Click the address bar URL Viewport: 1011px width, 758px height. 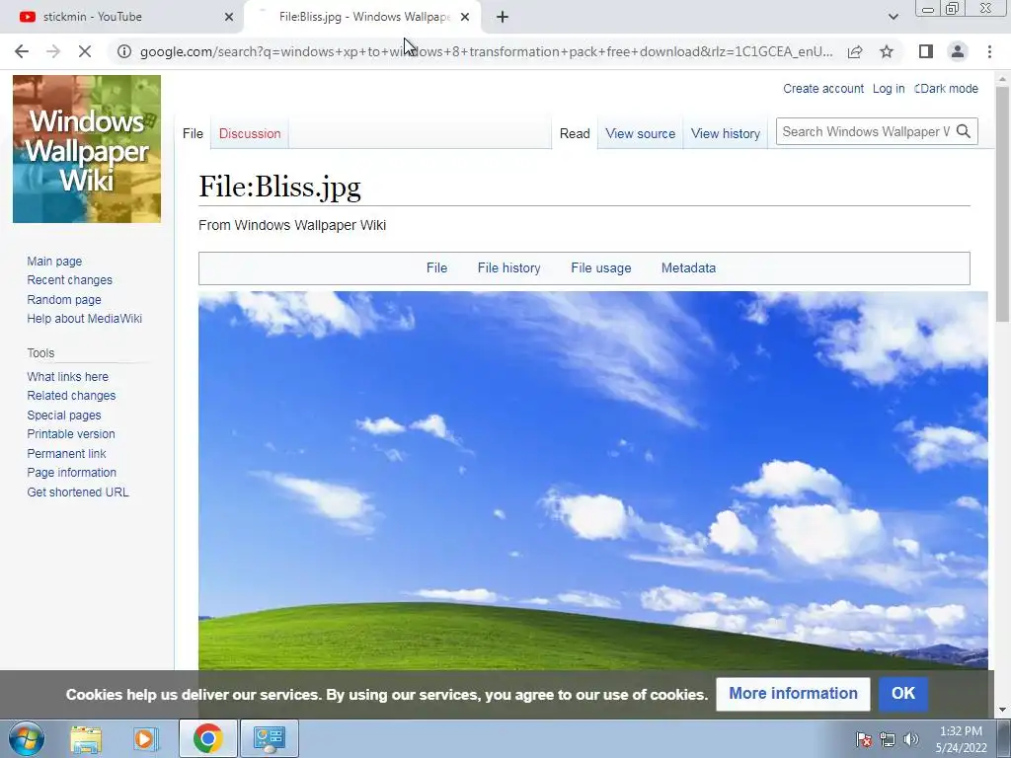click(x=486, y=51)
